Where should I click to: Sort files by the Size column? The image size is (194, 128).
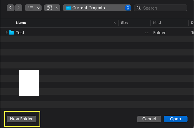(x=125, y=23)
